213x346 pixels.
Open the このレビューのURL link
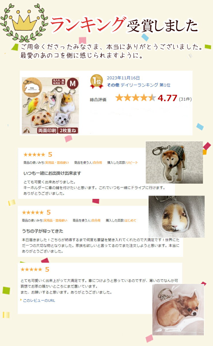(x=39, y=300)
